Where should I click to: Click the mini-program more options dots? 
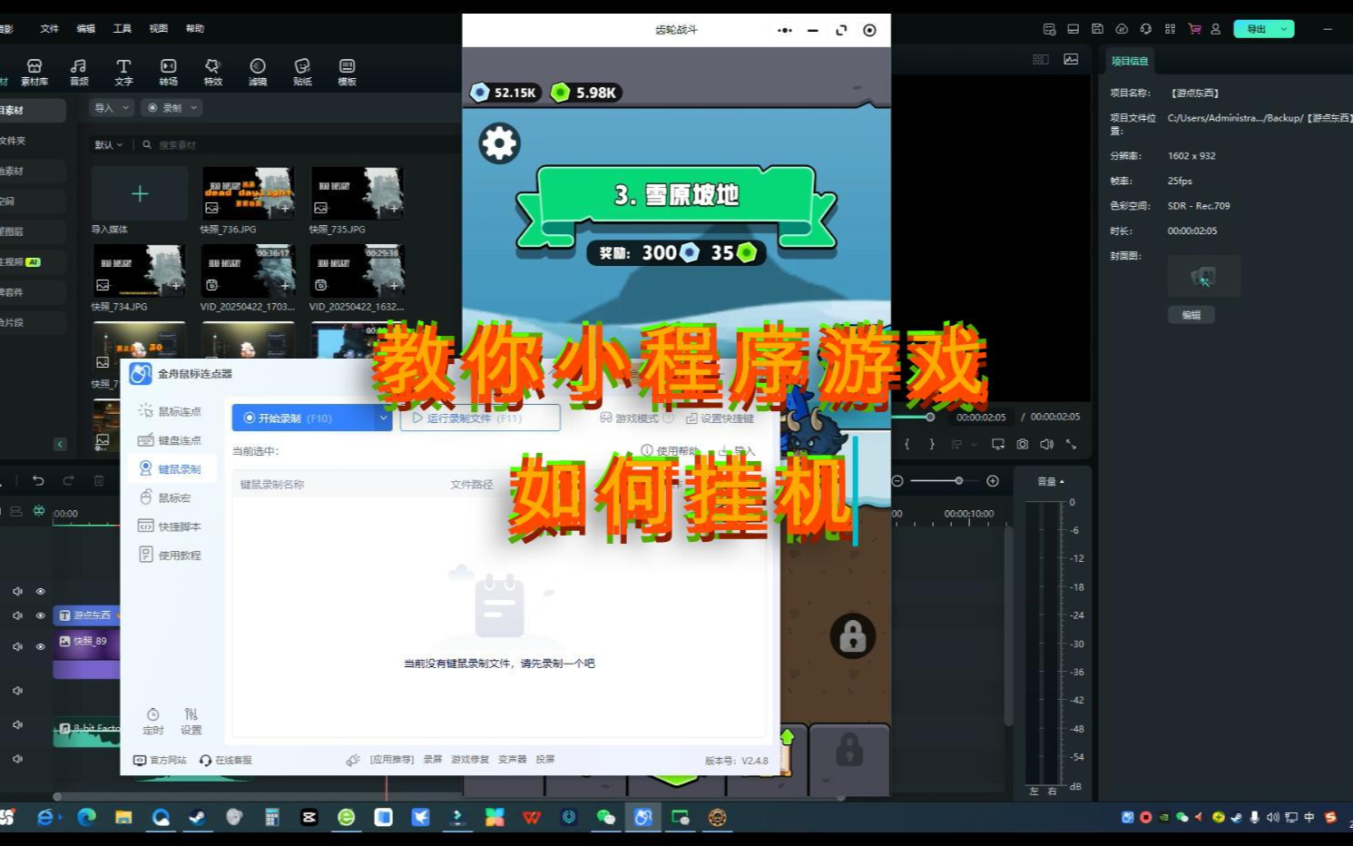(785, 30)
